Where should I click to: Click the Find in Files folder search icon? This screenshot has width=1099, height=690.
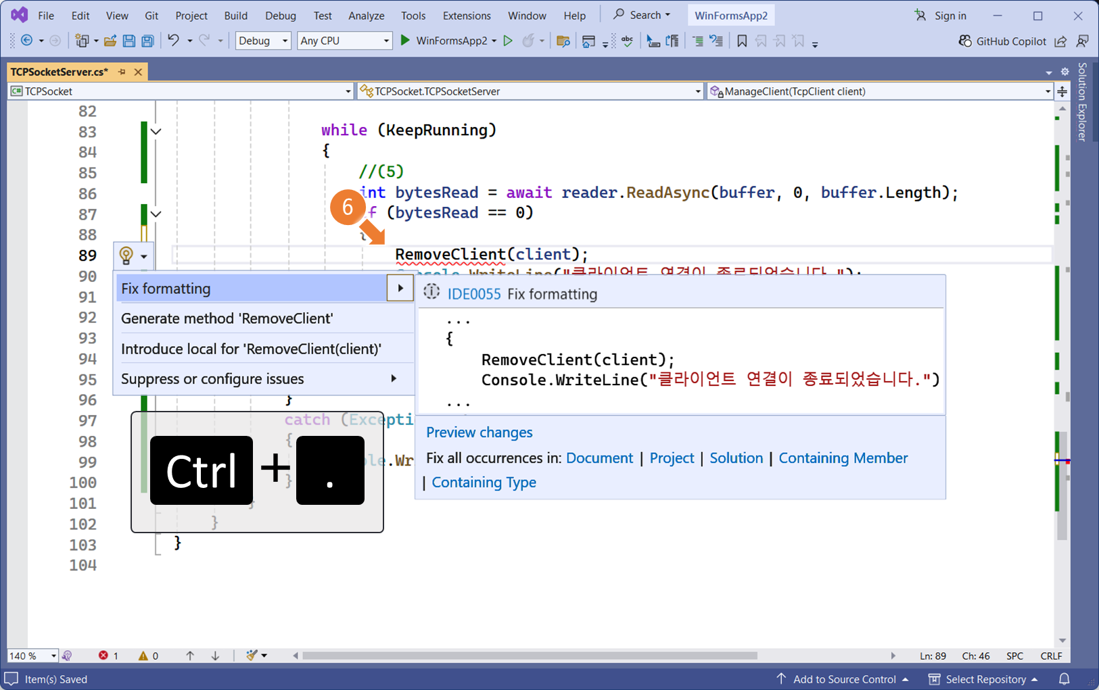[563, 41]
